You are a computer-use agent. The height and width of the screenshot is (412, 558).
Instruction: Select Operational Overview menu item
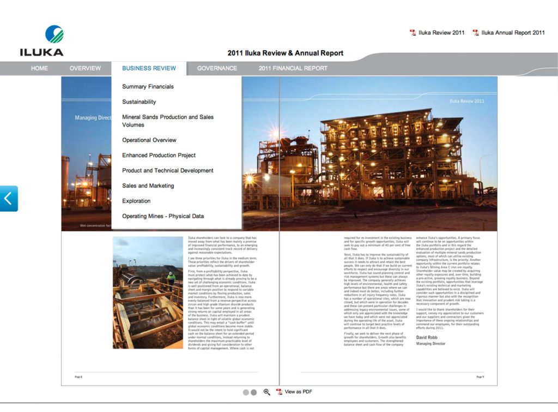click(x=149, y=140)
